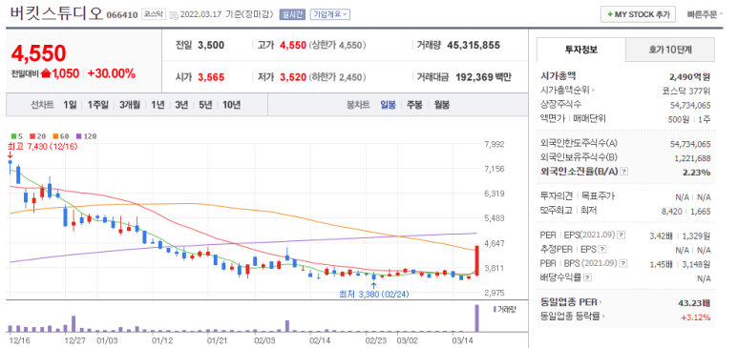
Task: Select the 10년 line chart period
Action: pos(231,105)
